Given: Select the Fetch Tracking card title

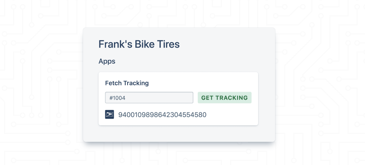Looking at the screenshot, I should coord(127,83).
